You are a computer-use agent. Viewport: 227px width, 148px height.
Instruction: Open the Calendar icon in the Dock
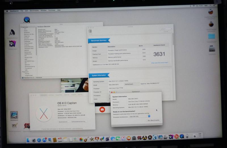[60, 140]
